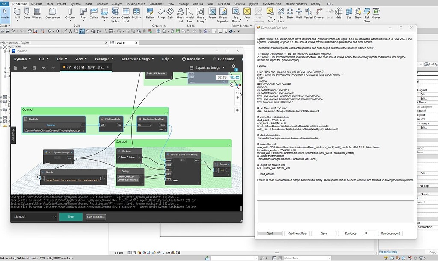The width and height of the screenshot is (438, 261).
Task: Click Export as Image in Dynamo
Action: pos(209,68)
